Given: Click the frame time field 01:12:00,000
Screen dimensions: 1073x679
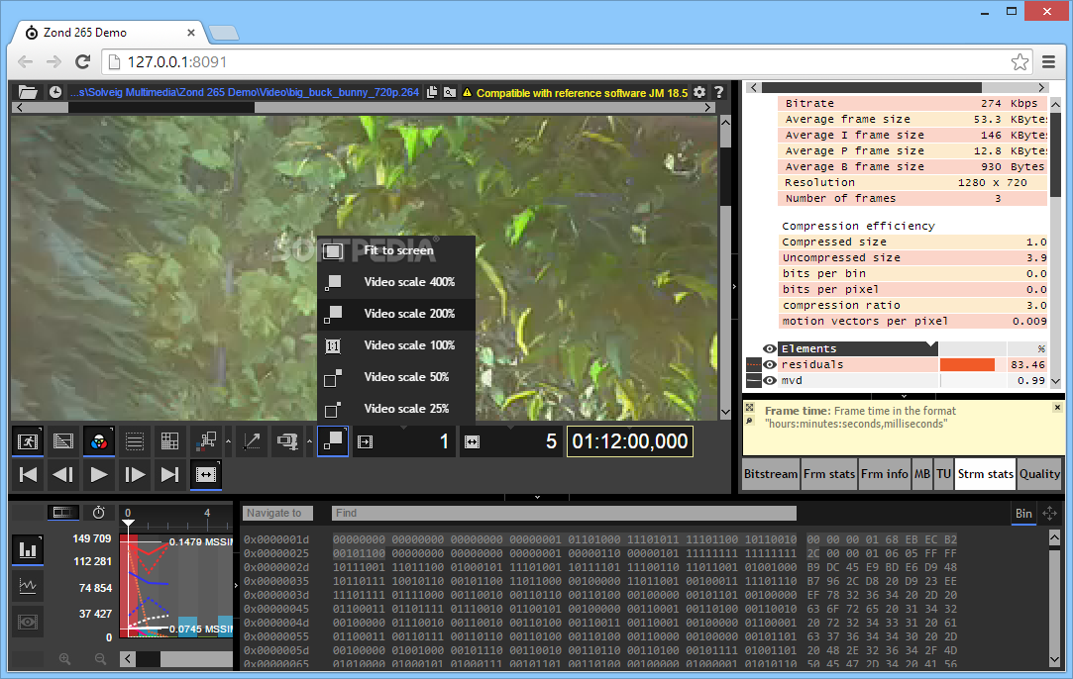Looking at the screenshot, I should tap(630, 441).
